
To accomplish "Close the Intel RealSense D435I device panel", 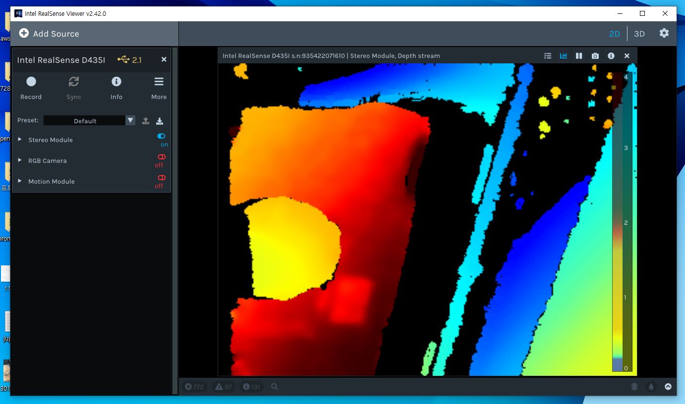I will pos(164,59).
